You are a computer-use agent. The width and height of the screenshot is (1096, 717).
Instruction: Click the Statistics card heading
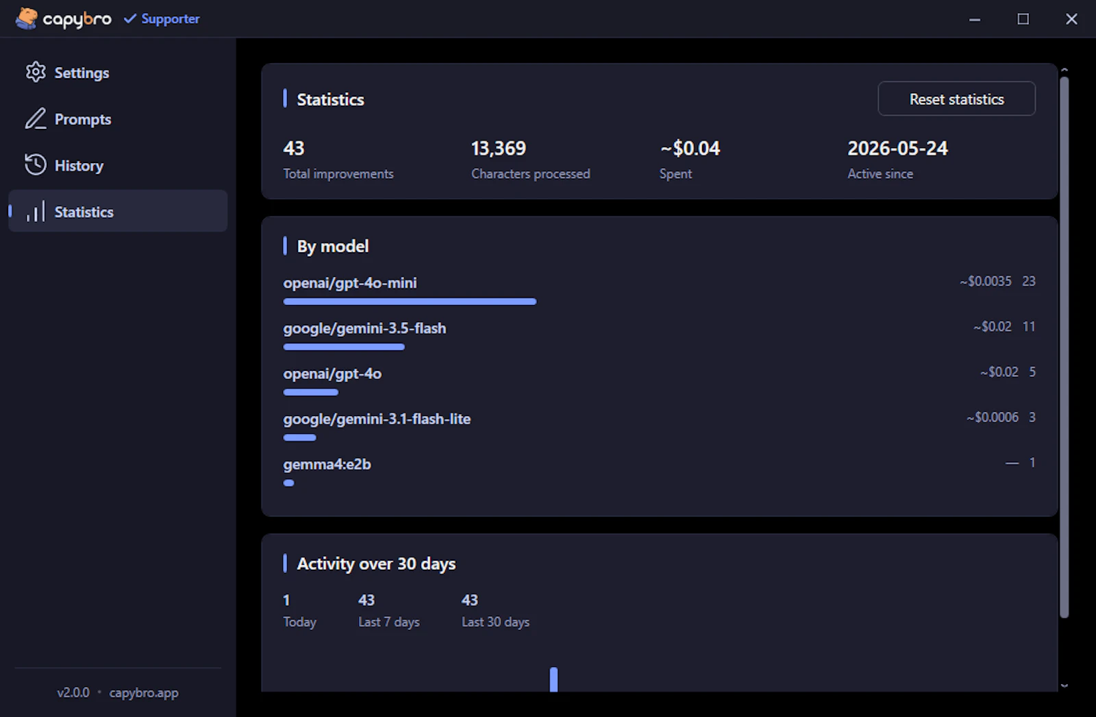(x=330, y=99)
